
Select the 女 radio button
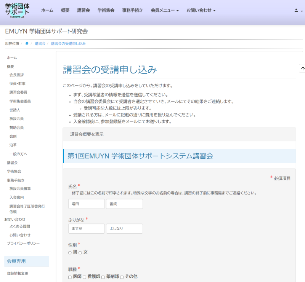(x=80, y=252)
